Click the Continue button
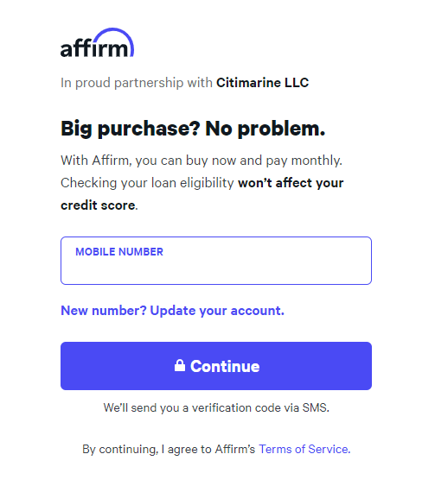Viewport: 435px width, 492px height. click(216, 366)
